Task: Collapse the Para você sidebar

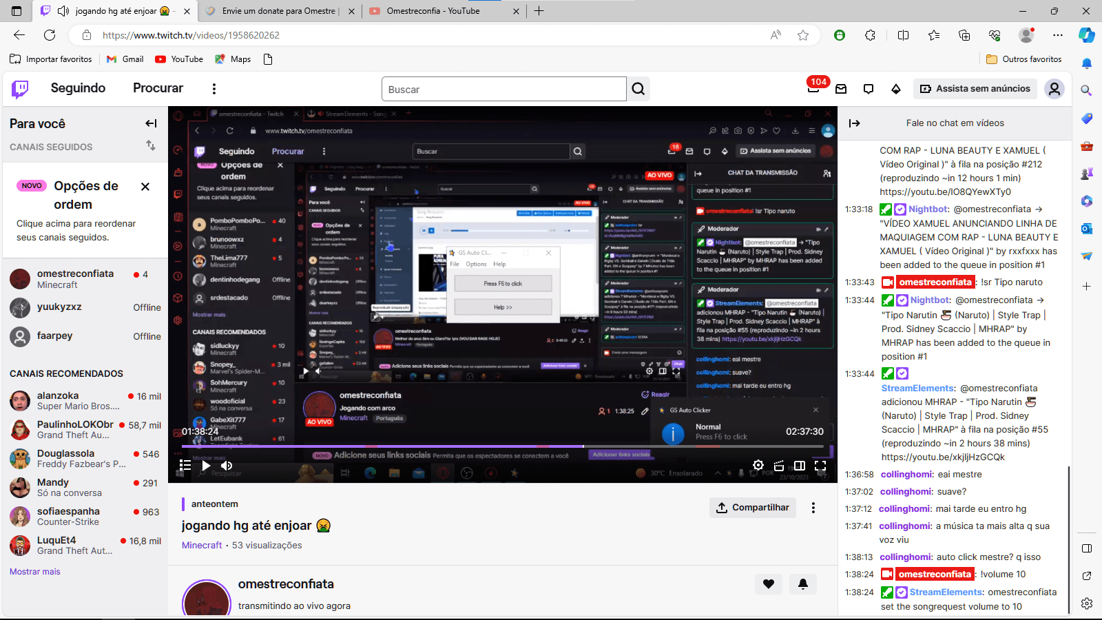Action: 151,123
